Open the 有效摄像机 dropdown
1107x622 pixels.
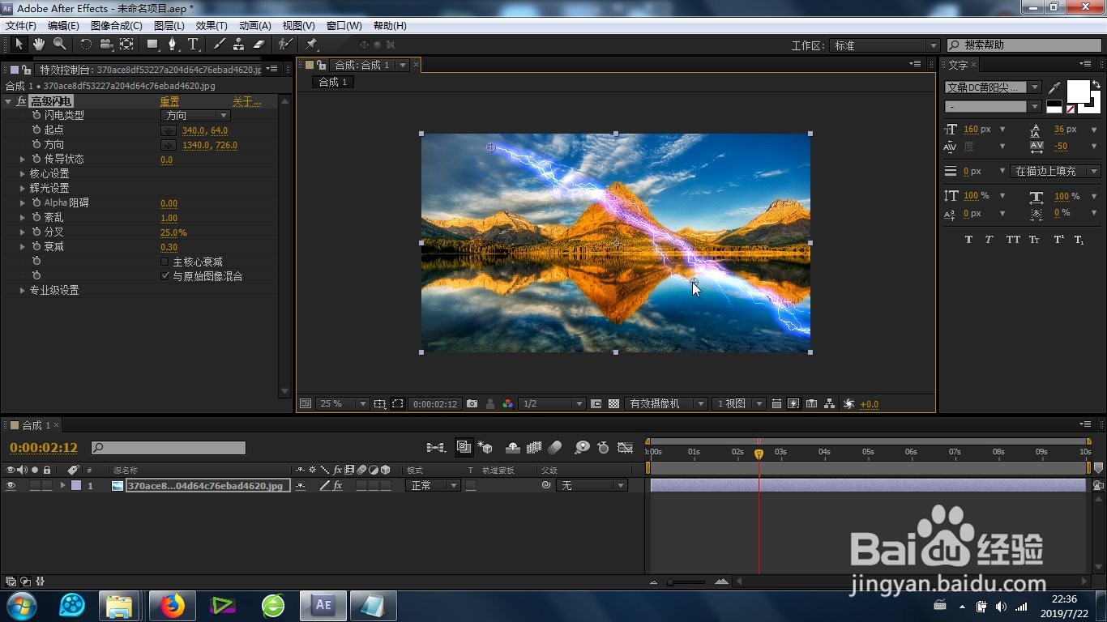666,403
